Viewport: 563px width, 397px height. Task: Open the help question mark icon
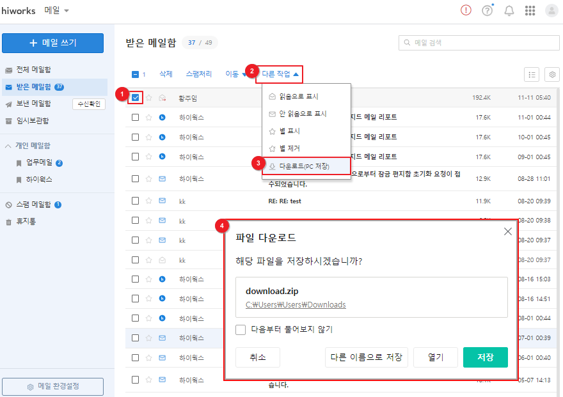tap(488, 11)
